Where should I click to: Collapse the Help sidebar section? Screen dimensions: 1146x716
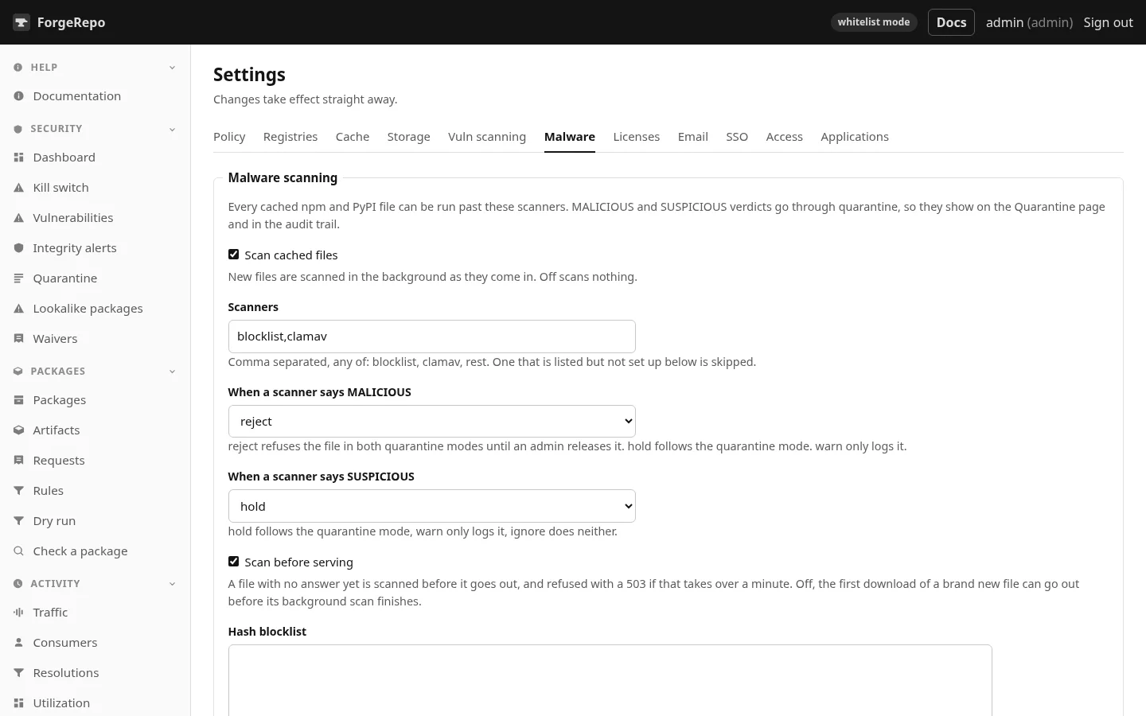click(173, 68)
